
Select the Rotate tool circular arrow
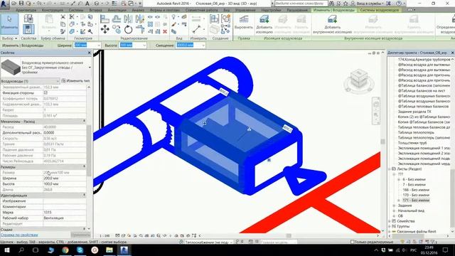(x=128, y=29)
